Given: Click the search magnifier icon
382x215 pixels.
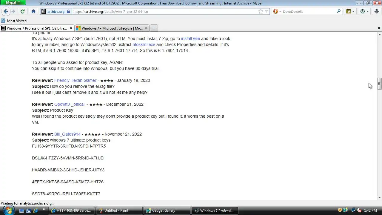Looking at the screenshot, I should pos(339,11).
